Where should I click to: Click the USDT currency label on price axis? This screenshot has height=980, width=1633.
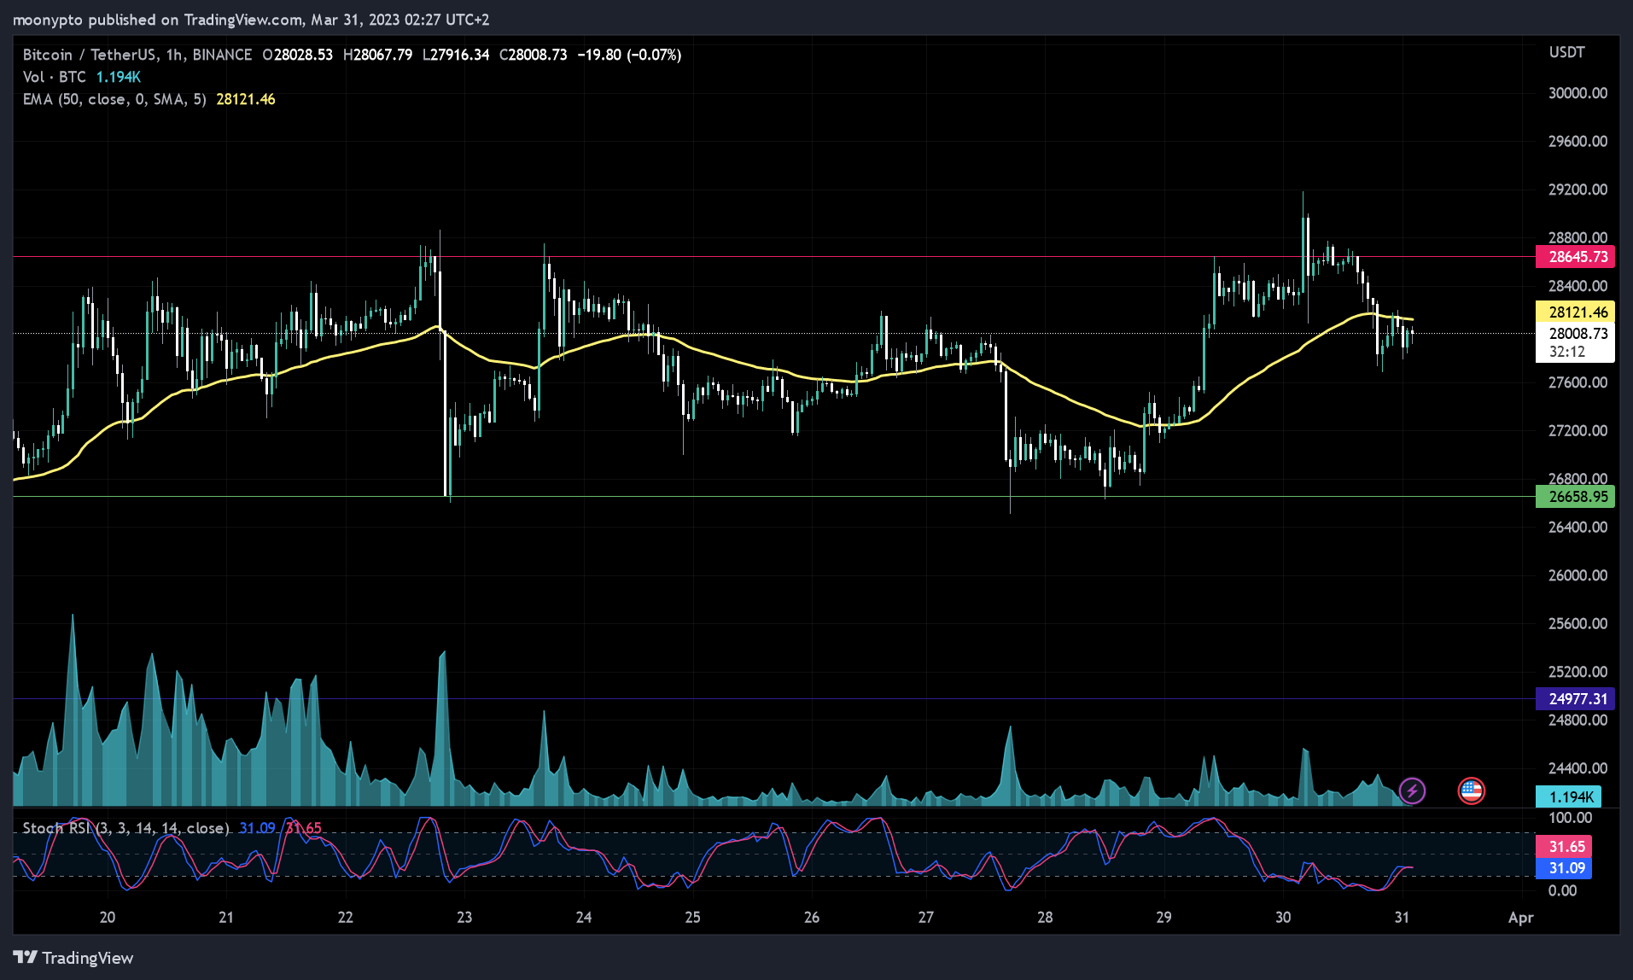pyautogui.click(x=1566, y=52)
